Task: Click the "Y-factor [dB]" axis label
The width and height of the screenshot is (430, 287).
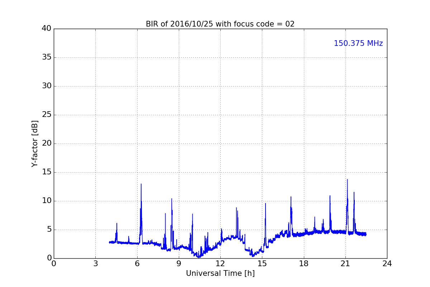Action: [35, 143]
